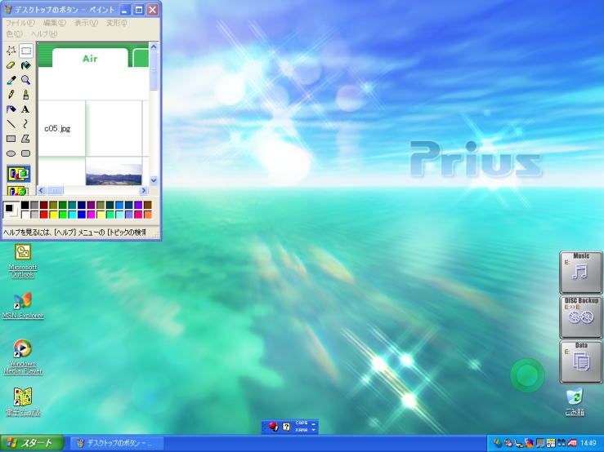604x452 pixels.
Task: Choose the magenta swatch in the palette
Action: click(x=91, y=215)
